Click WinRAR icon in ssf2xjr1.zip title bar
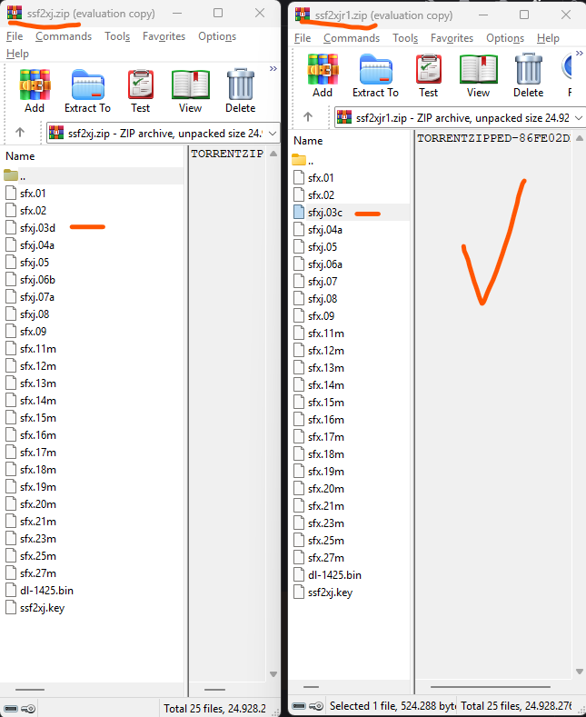The height and width of the screenshot is (717, 586). (303, 14)
